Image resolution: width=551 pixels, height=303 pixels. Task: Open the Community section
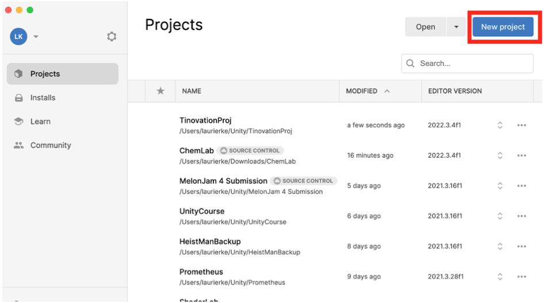click(51, 145)
